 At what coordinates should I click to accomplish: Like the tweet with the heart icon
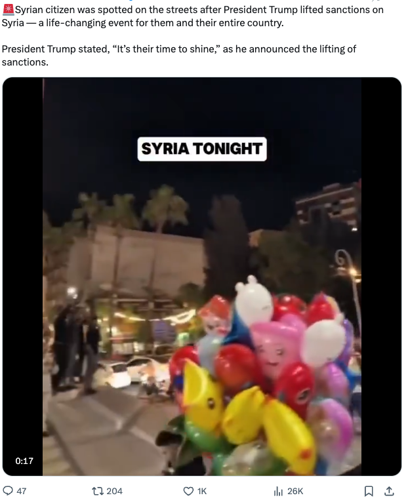(188, 491)
